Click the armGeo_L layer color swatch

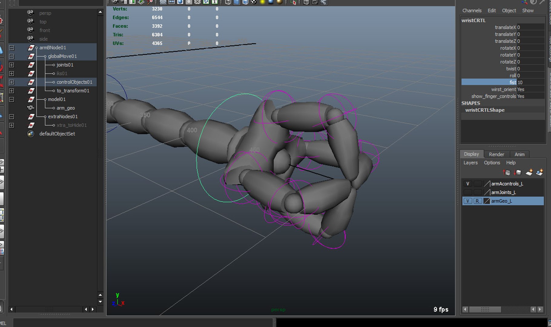click(x=487, y=201)
